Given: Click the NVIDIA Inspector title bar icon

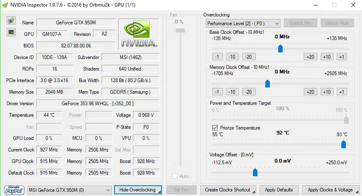Looking at the screenshot, I should (5, 5).
